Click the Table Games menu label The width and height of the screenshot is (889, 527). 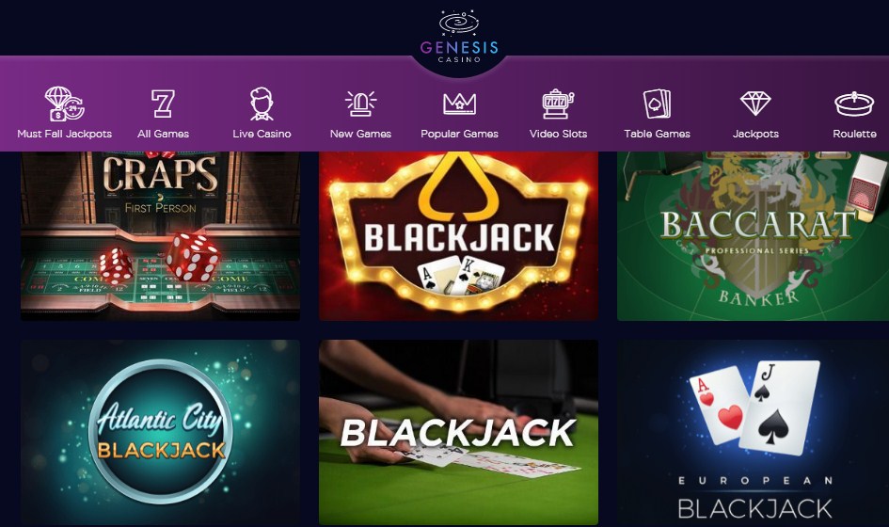pyautogui.click(x=658, y=134)
